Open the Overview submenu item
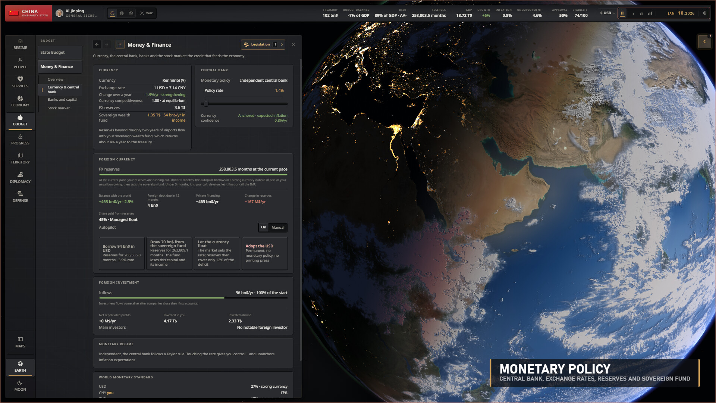 click(56, 79)
